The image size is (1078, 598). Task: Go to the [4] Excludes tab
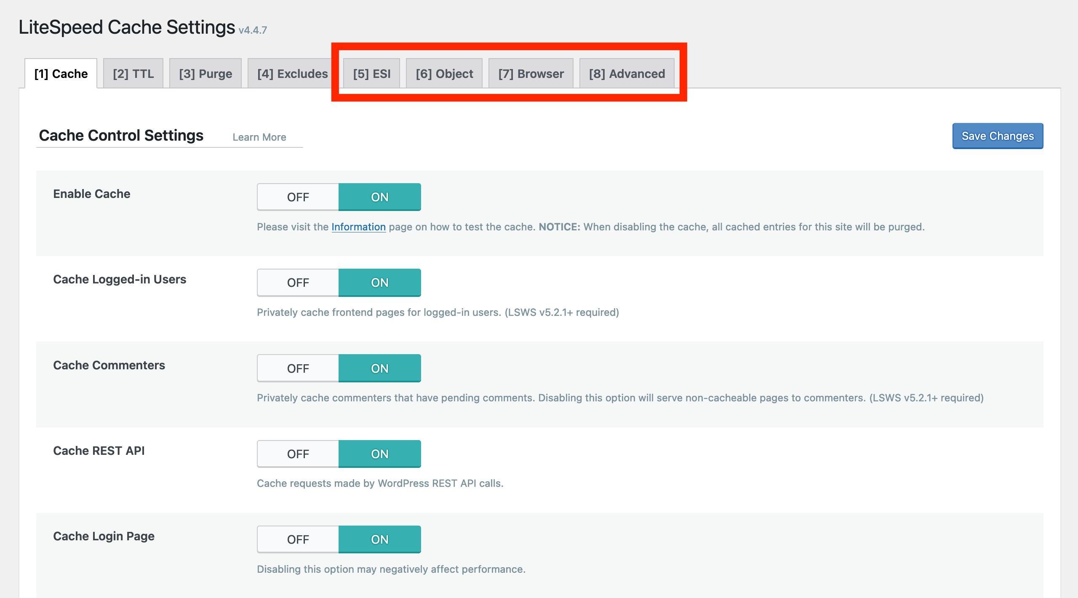coord(292,74)
